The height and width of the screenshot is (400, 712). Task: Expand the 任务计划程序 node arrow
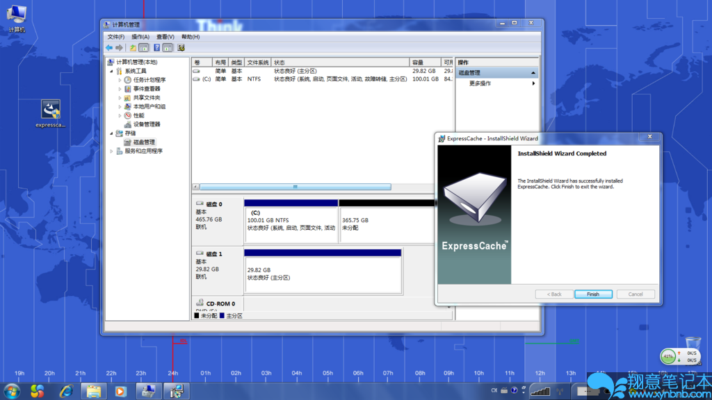(x=120, y=80)
